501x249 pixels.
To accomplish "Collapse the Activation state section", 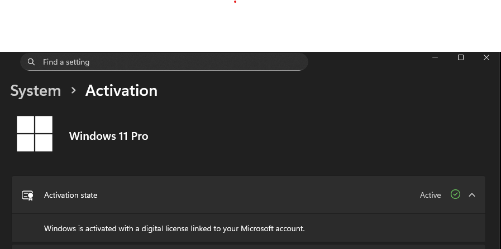I will pos(472,195).
